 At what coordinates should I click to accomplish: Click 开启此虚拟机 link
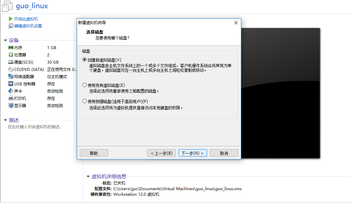pos(26,19)
